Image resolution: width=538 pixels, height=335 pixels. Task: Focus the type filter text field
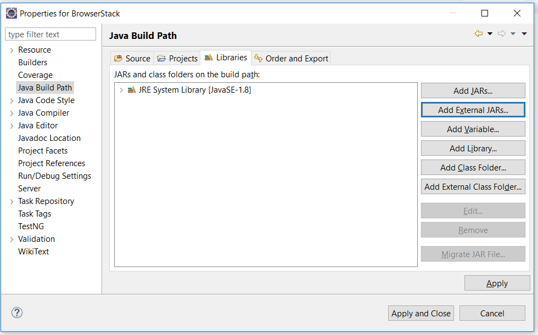pos(51,34)
